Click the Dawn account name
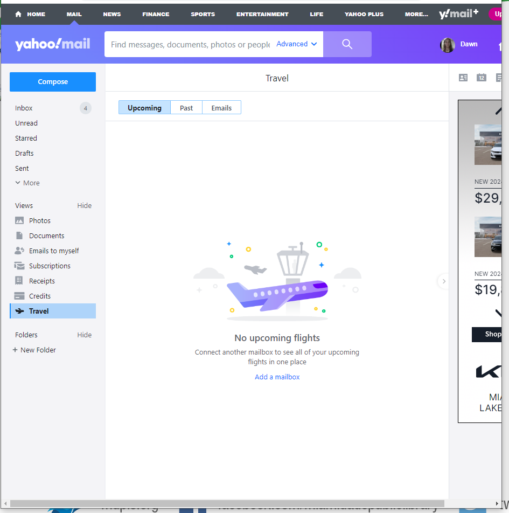509x513 pixels. (x=469, y=44)
